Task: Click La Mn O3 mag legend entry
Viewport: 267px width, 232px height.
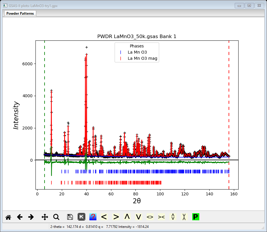Action: tap(142, 58)
